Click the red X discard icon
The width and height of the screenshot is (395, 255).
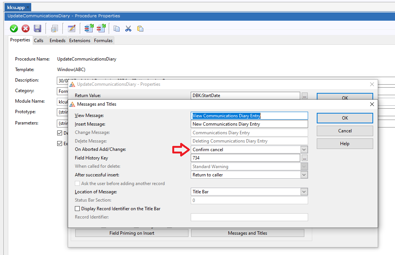point(26,29)
